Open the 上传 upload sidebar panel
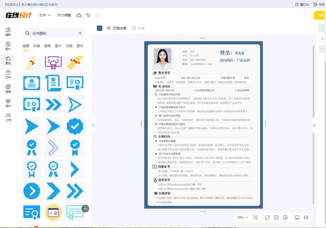Viewport: 326px width, 228px height. click(8, 117)
